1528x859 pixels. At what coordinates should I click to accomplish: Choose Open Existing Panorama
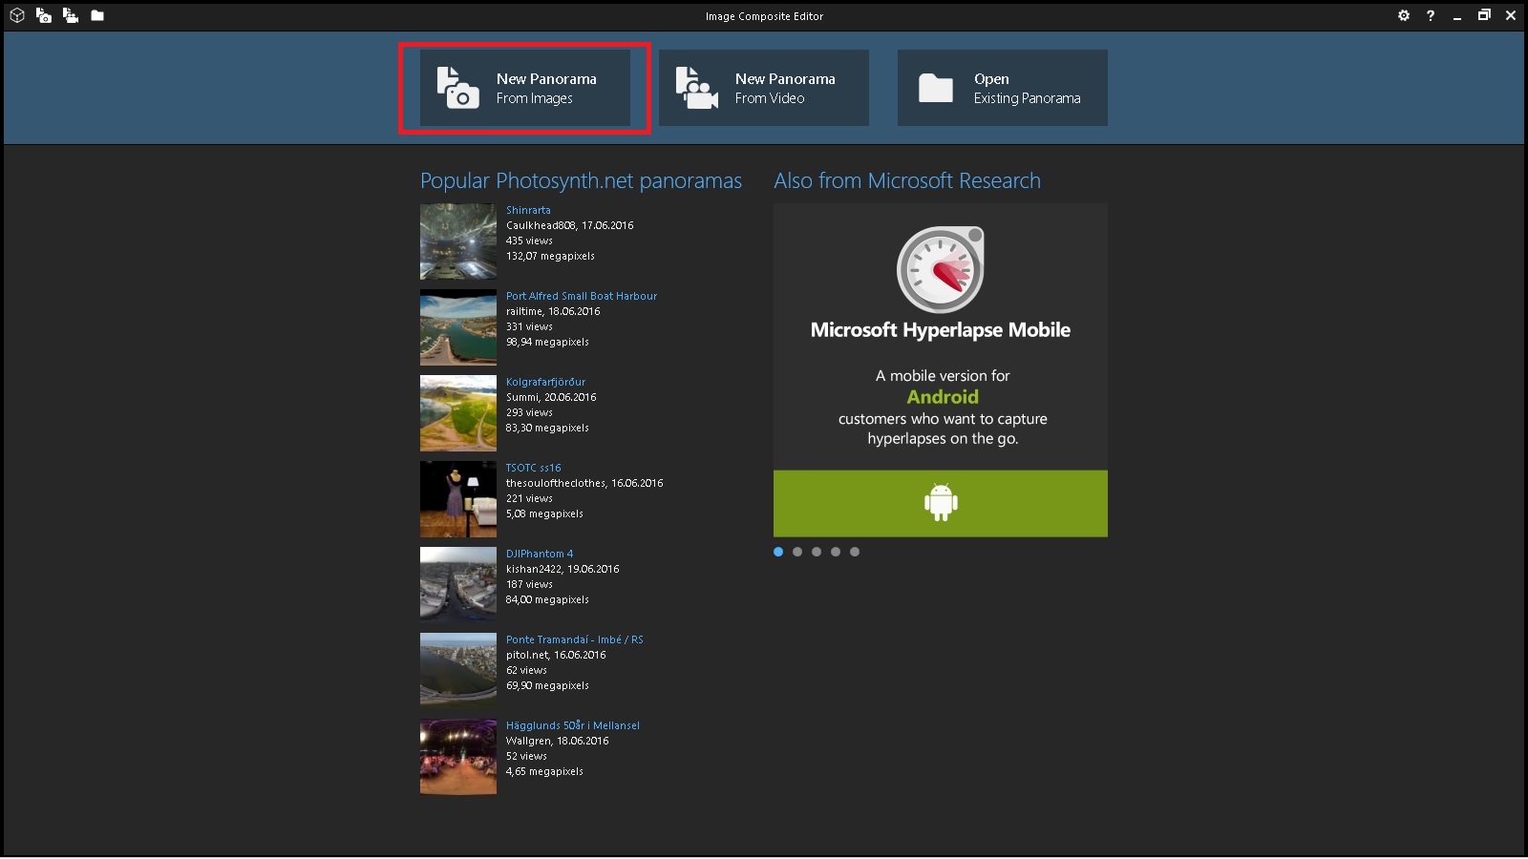point(1003,88)
